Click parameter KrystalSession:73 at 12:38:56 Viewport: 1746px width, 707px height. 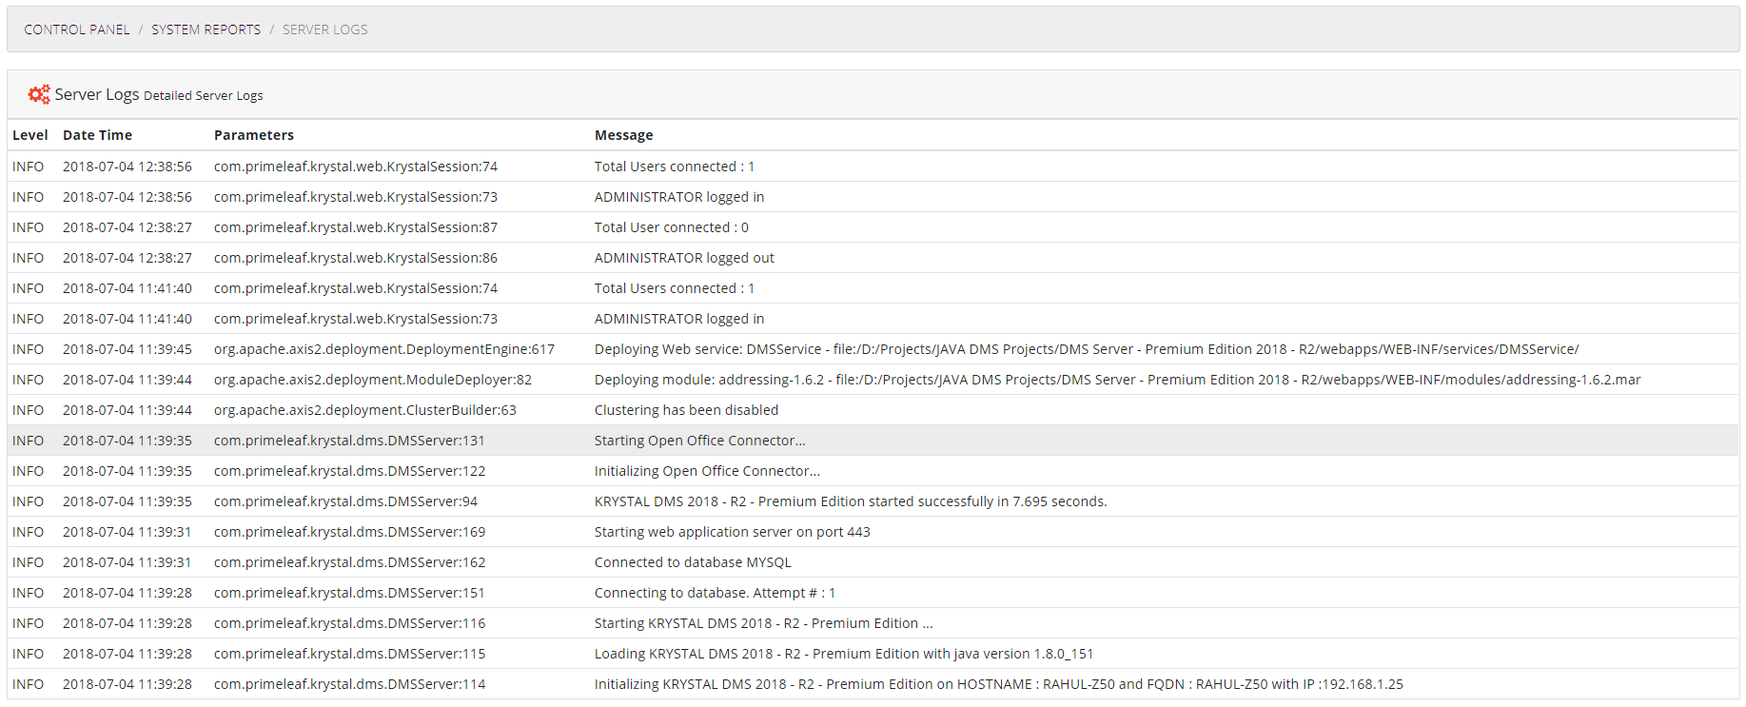point(356,197)
